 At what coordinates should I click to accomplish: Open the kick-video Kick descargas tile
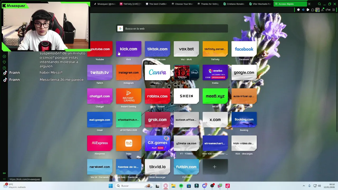pyautogui.click(x=244, y=143)
